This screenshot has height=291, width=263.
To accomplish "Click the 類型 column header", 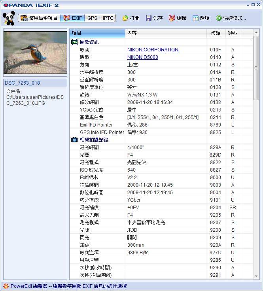I will coord(233,33).
